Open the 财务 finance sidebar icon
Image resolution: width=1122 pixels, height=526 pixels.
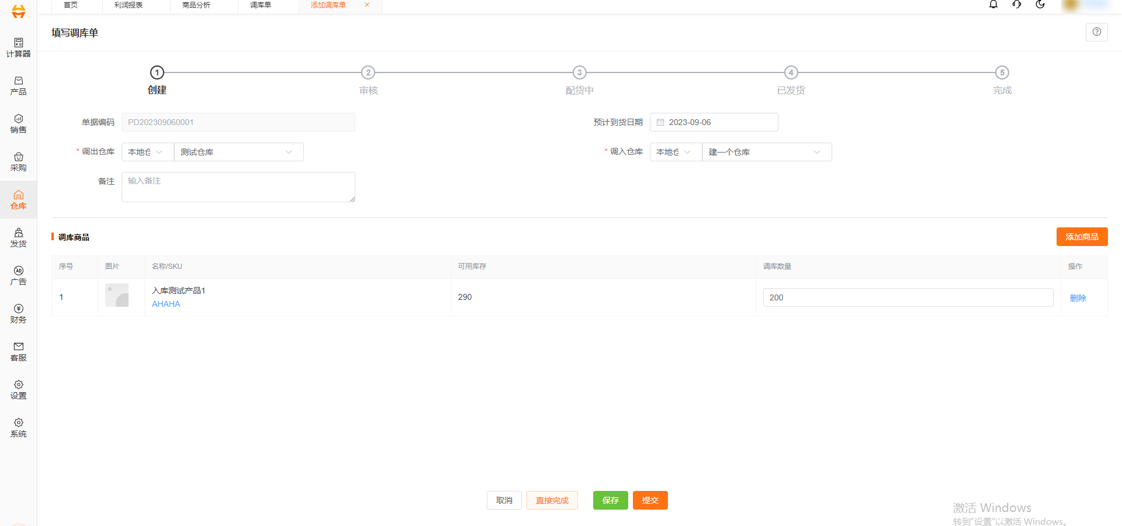pyautogui.click(x=18, y=313)
